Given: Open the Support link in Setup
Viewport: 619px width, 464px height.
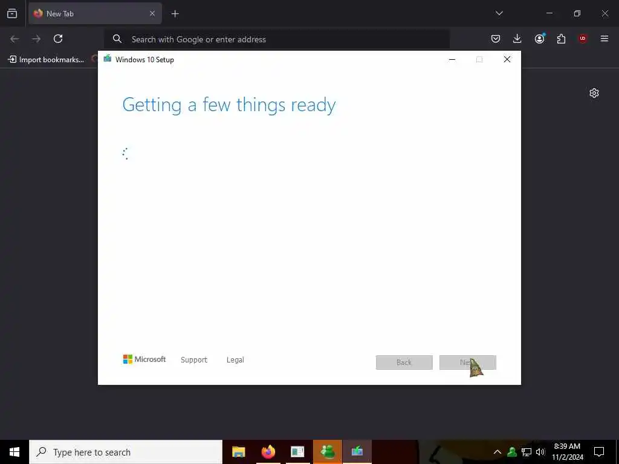Looking at the screenshot, I should point(194,360).
